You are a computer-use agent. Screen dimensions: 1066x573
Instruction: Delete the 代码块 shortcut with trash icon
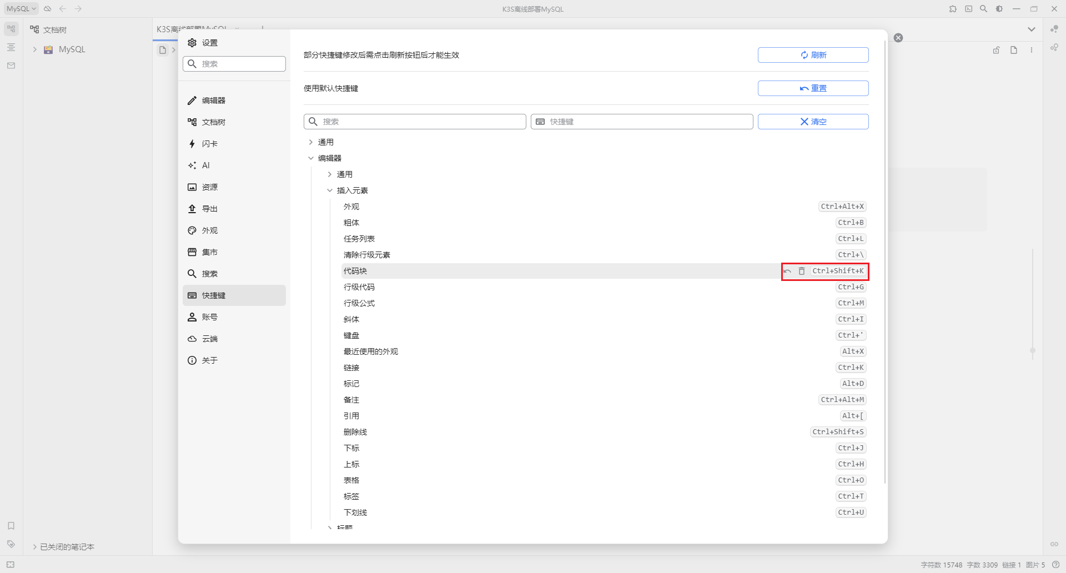pos(801,272)
